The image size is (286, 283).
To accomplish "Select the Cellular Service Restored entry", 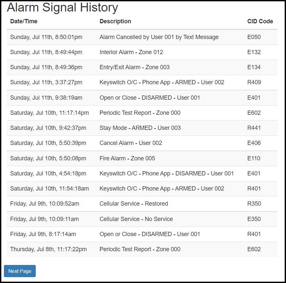I will pyautogui.click(x=134, y=204).
